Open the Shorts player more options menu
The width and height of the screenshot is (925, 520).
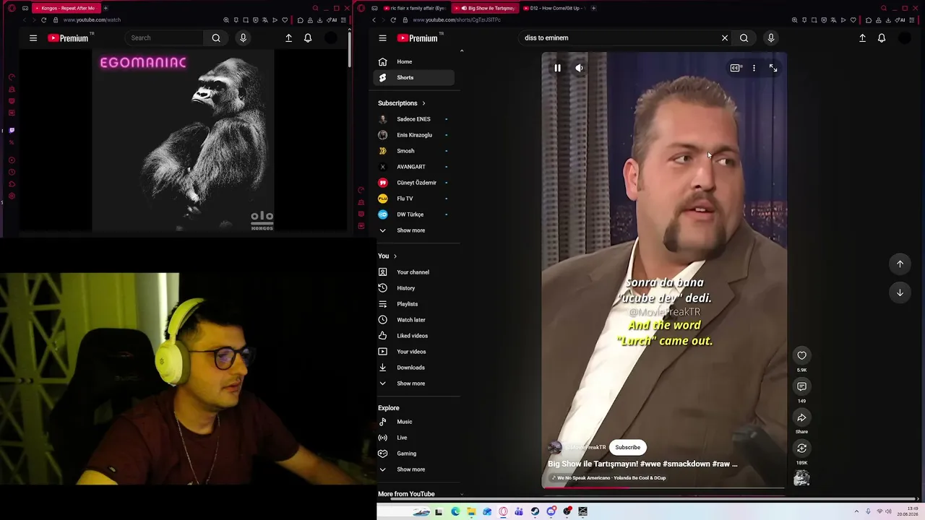(754, 68)
